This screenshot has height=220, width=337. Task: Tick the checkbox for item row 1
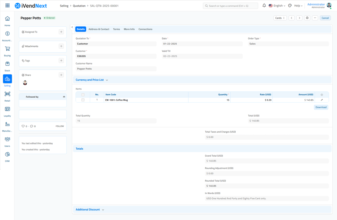tap(83, 100)
